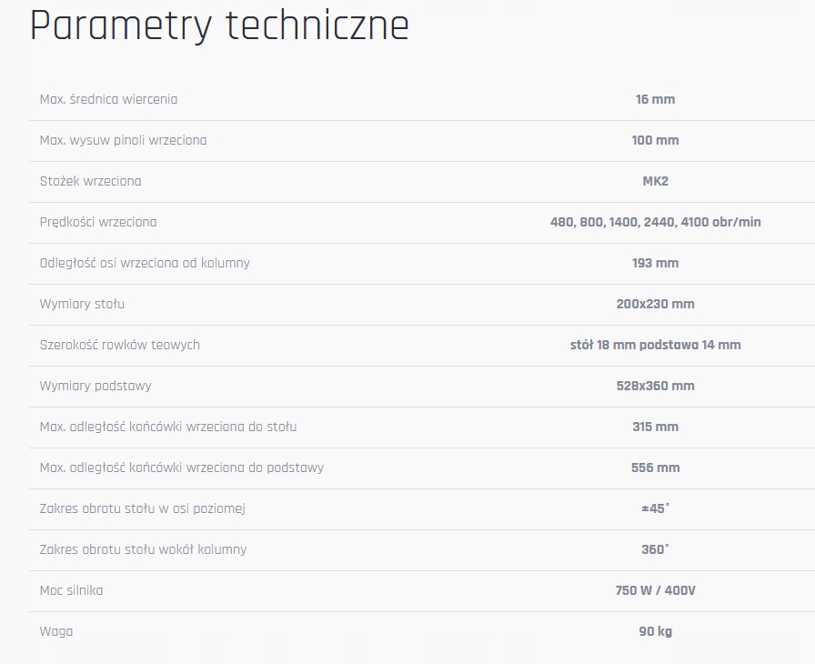Viewport: 815px width, 664px height.
Task: Click the 'Zakres obrotu stołu wokół kolumny' label
Action: click(143, 549)
